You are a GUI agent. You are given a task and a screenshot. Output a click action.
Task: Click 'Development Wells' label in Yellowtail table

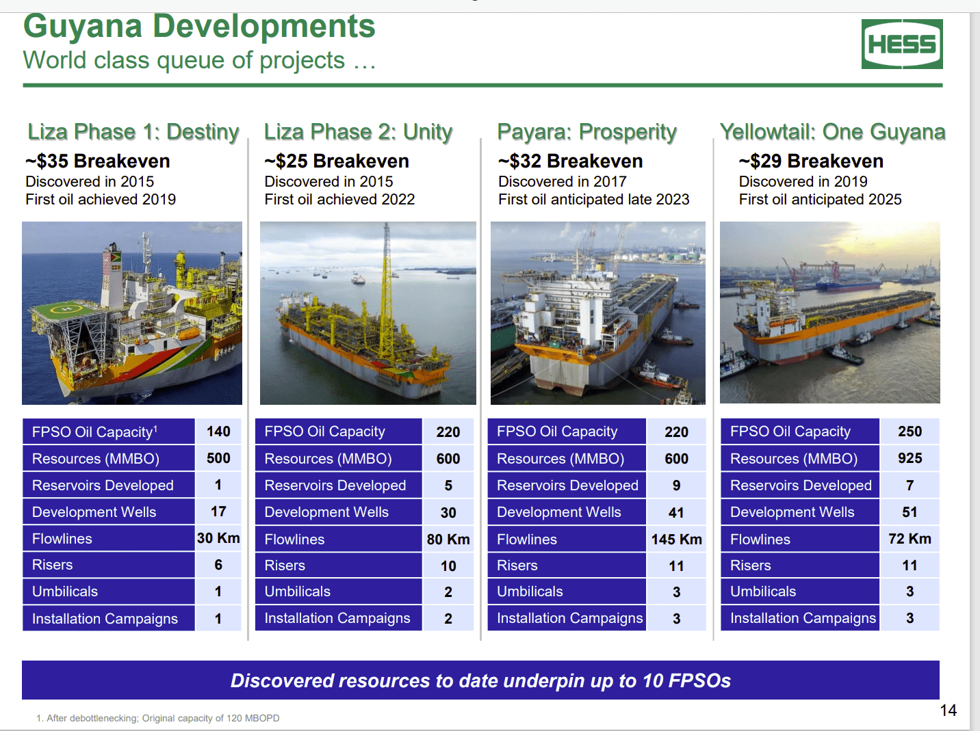pyautogui.click(x=792, y=512)
